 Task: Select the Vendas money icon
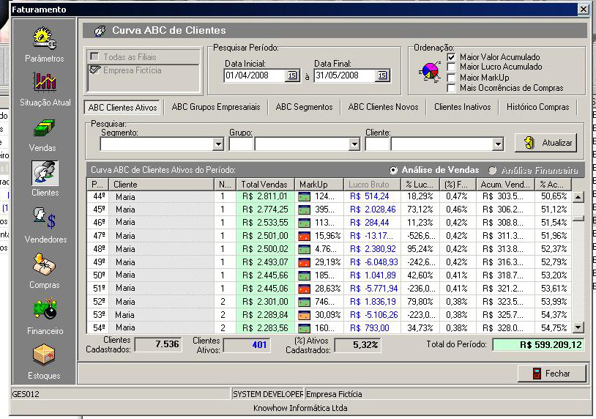(45, 128)
